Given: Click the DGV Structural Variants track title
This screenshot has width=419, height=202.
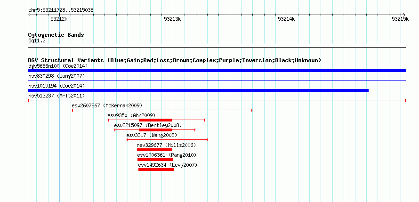Looking at the screenshot, I should (x=175, y=60).
